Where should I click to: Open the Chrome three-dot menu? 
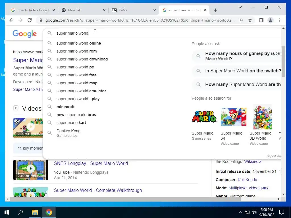tap(280, 20)
